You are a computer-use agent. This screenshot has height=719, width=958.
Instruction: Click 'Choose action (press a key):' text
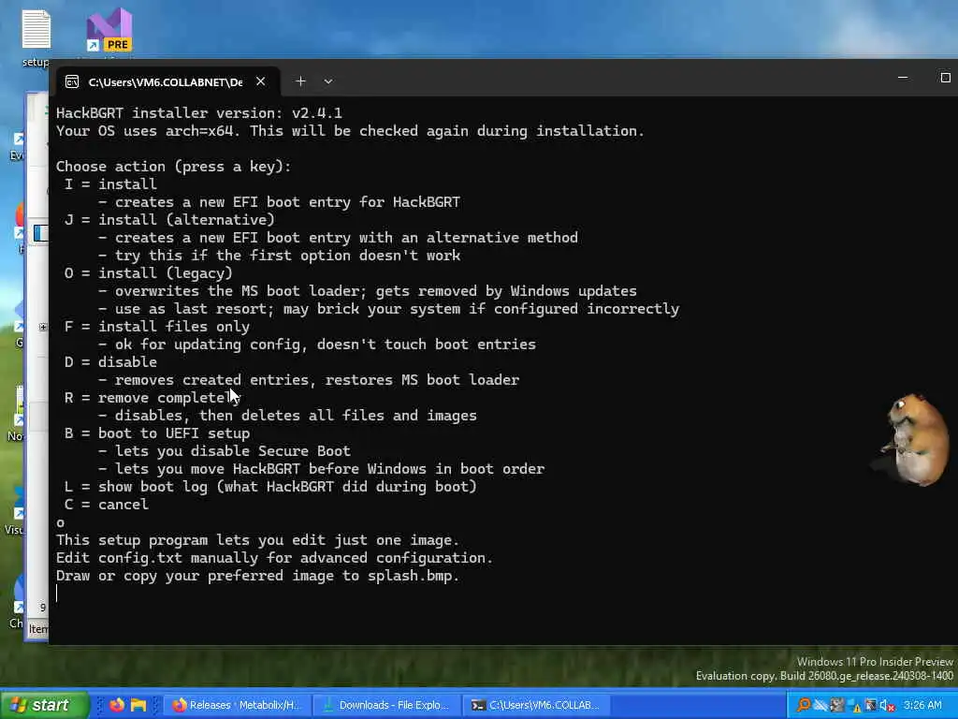[x=174, y=167]
